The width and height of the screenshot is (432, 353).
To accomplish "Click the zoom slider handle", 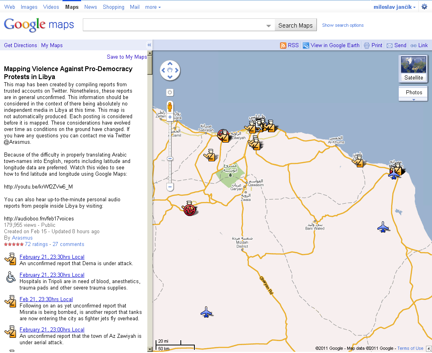I will [170, 159].
